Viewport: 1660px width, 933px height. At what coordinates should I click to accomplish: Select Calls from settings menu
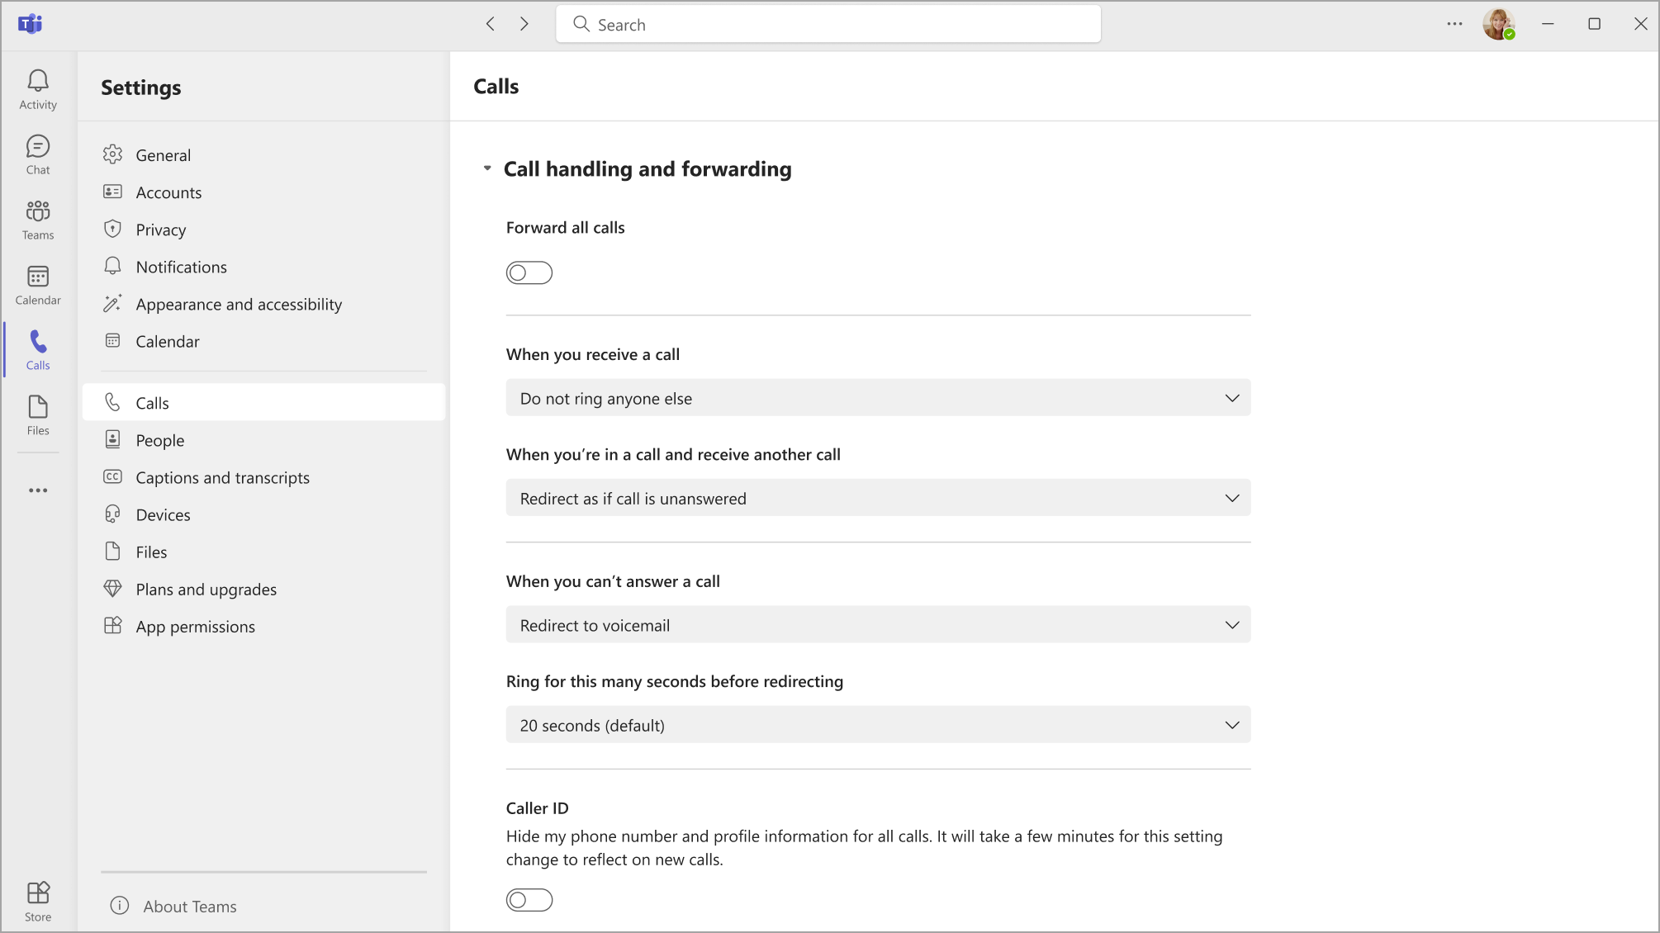(153, 402)
